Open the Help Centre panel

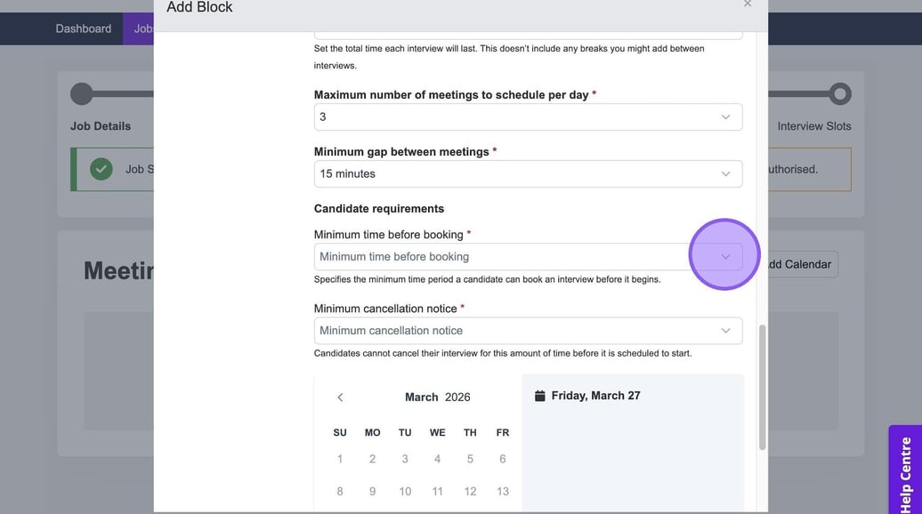point(905,470)
